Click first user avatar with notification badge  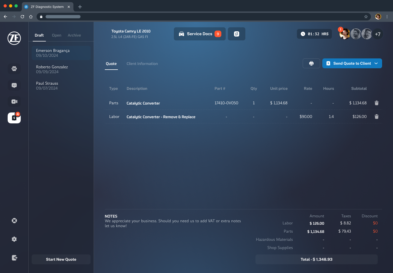click(345, 34)
